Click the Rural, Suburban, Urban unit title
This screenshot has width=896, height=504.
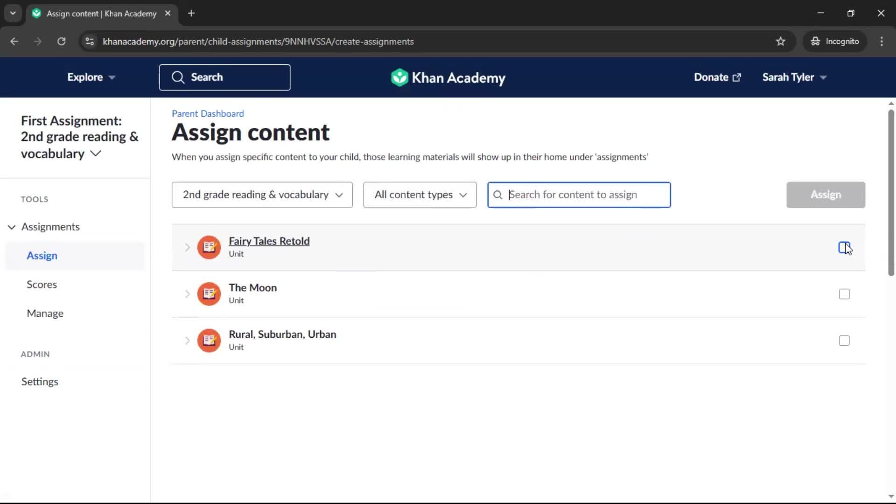point(282,335)
